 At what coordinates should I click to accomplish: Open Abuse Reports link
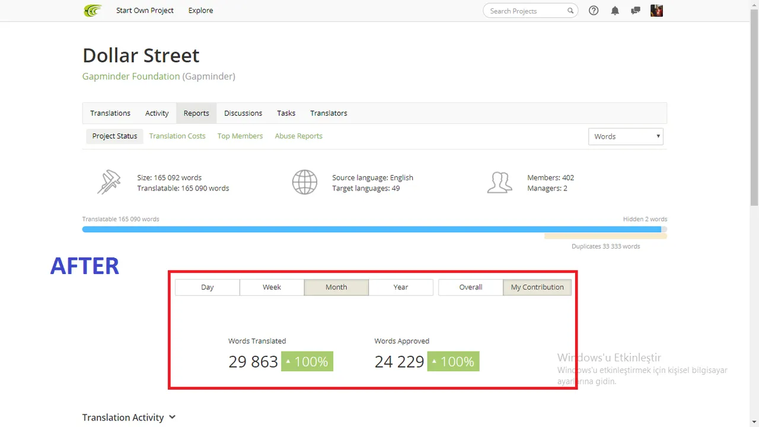pyautogui.click(x=299, y=136)
